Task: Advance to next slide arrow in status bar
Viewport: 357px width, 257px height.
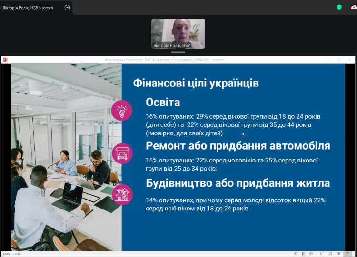Action: click(311, 253)
